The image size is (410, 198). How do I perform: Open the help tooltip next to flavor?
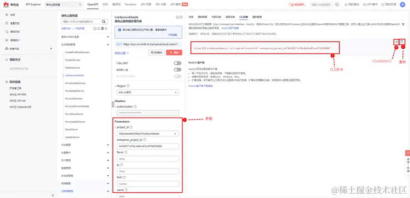[x=126, y=152]
